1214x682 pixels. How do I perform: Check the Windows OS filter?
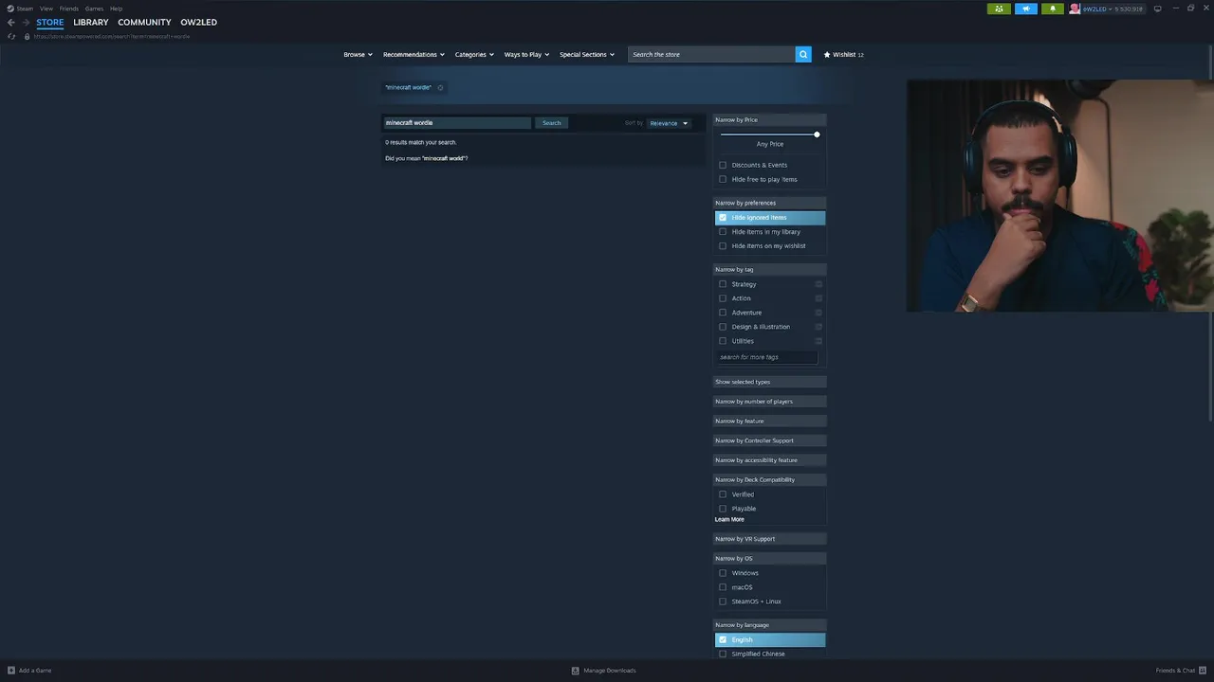point(723,573)
